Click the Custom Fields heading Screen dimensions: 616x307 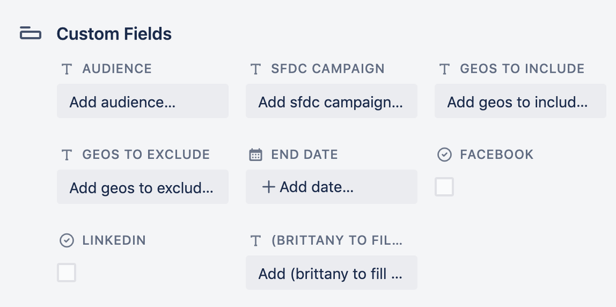pyautogui.click(x=114, y=34)
